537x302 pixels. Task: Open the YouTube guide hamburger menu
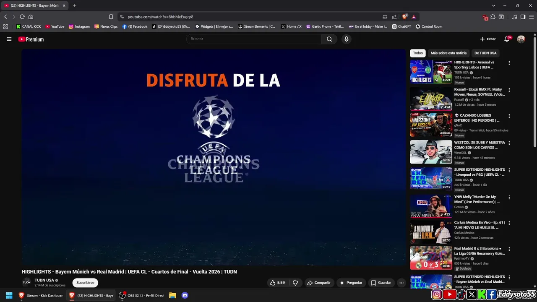9,39
